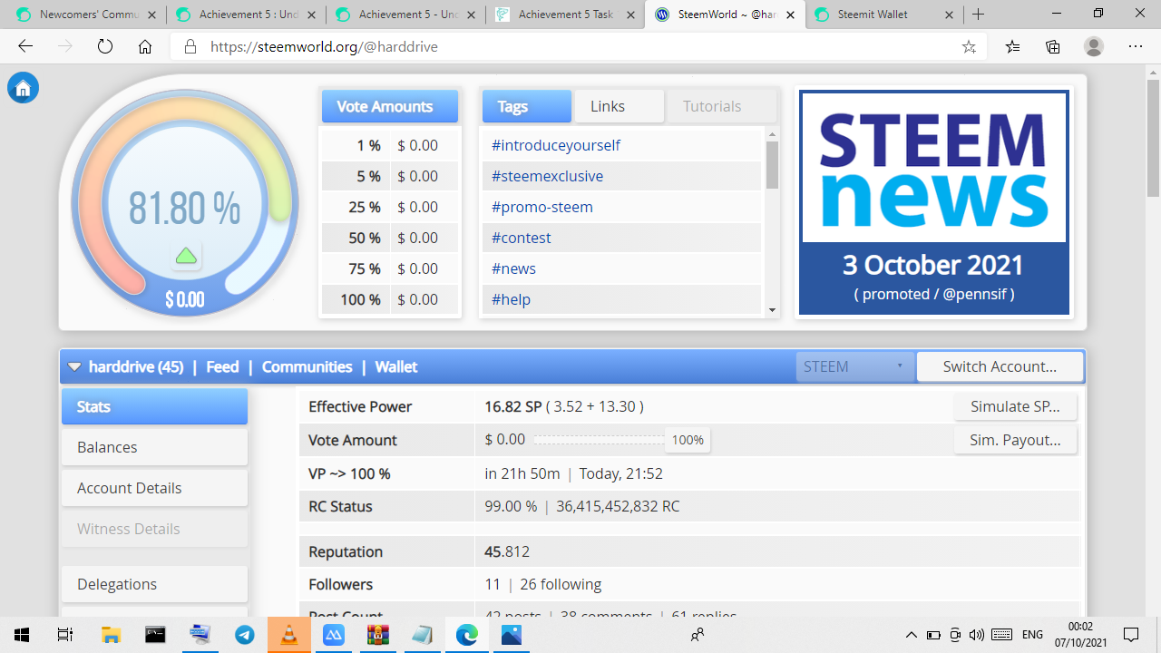1161x653 pixels.
Task: Open VLC media player from the taskbar
Action: [289, 635]
